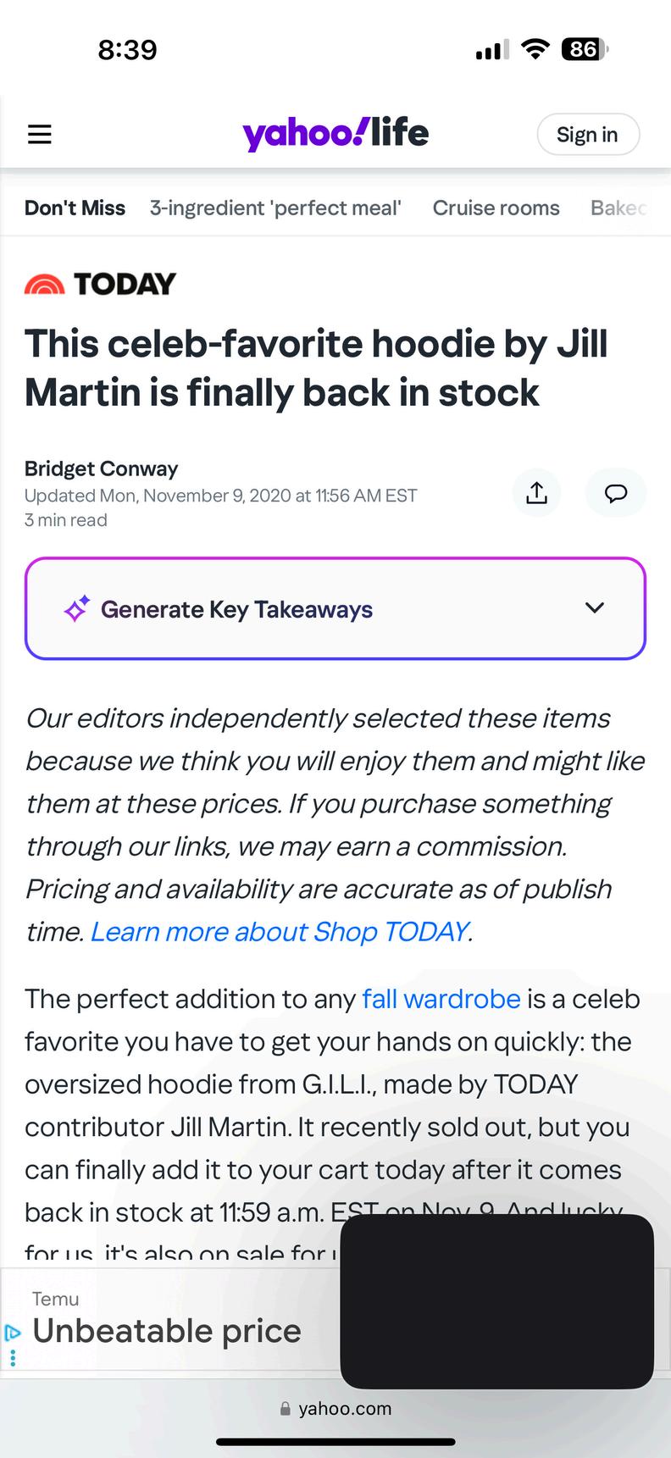Select the Cruise rooms topic
The width and height of the screenshot is (671, 1458).
[496, 208]
